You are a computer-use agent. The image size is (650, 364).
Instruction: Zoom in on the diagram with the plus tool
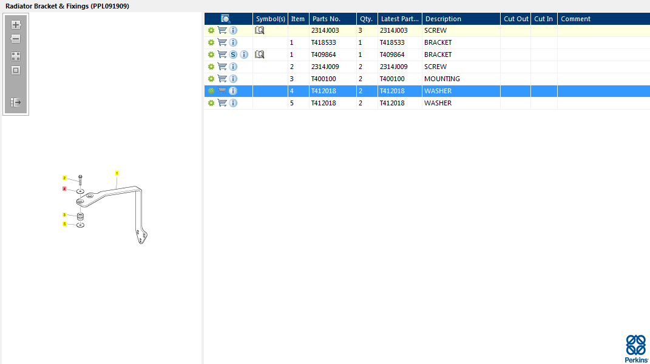[16, 25]
